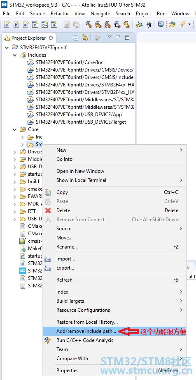Select the RTT folder row
196x380 pixels.
[x=32, y=211]
